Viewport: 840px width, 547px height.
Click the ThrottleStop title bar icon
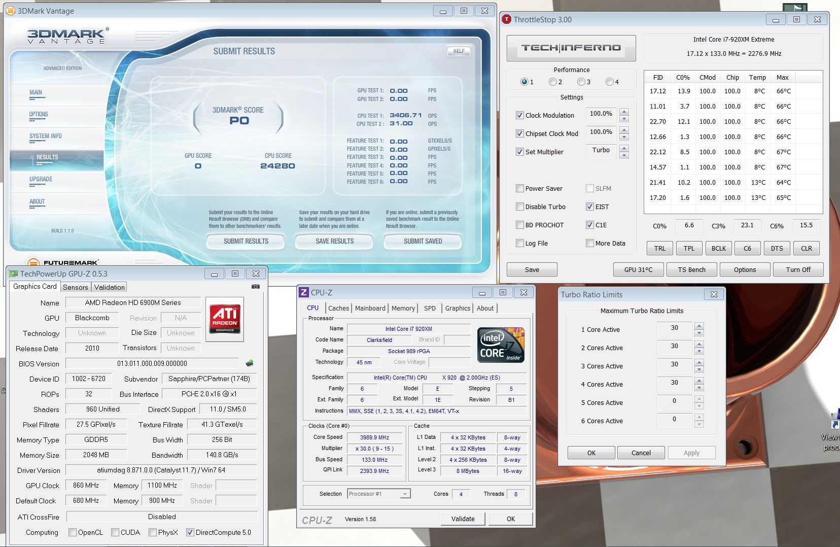coord(506,19)
